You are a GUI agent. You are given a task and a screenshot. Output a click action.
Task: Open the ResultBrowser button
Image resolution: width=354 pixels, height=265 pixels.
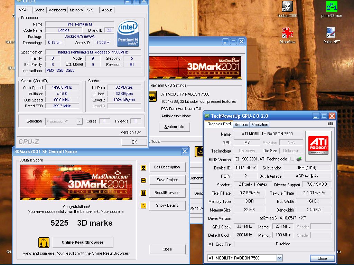[x=167, y=193]
